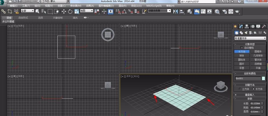This screenshot has height=116, width=268.
Task: Select the 长方体 creation method radio
Action: [x=253, y=89]
